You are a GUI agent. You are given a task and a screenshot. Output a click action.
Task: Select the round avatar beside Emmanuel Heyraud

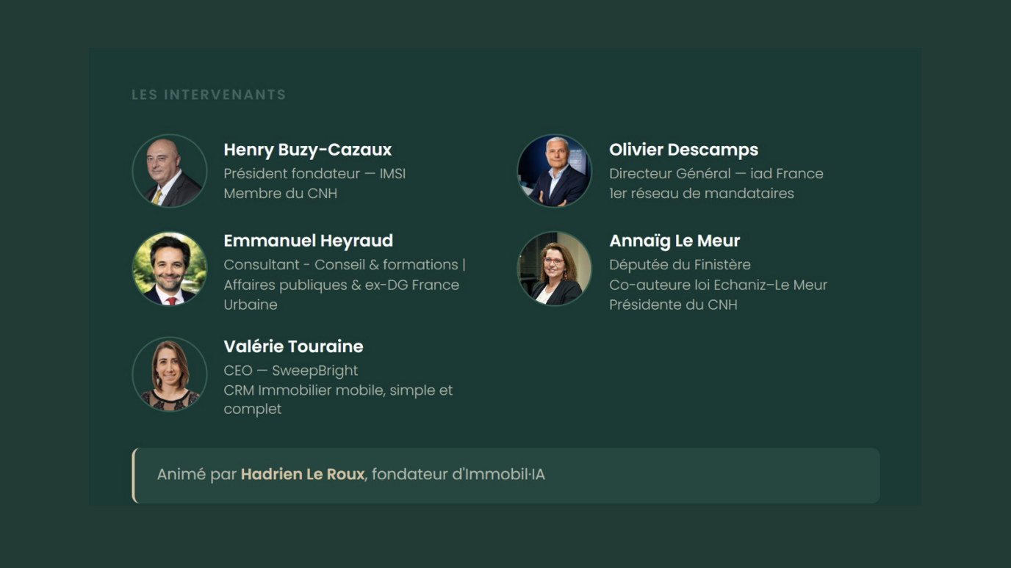coord(170,269)
